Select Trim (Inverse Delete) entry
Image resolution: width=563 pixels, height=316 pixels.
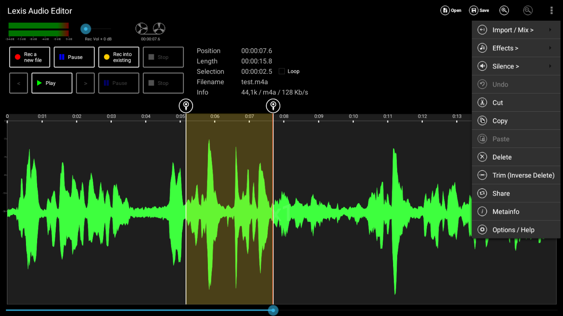click(x=516, y=175)
